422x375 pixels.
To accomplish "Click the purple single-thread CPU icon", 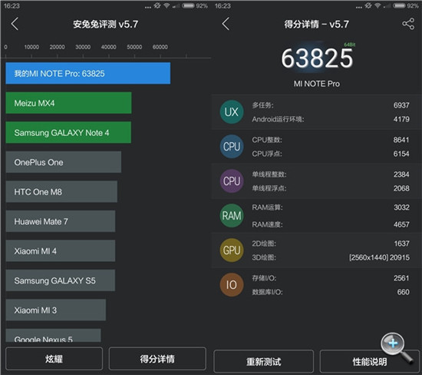I will 232,181.
